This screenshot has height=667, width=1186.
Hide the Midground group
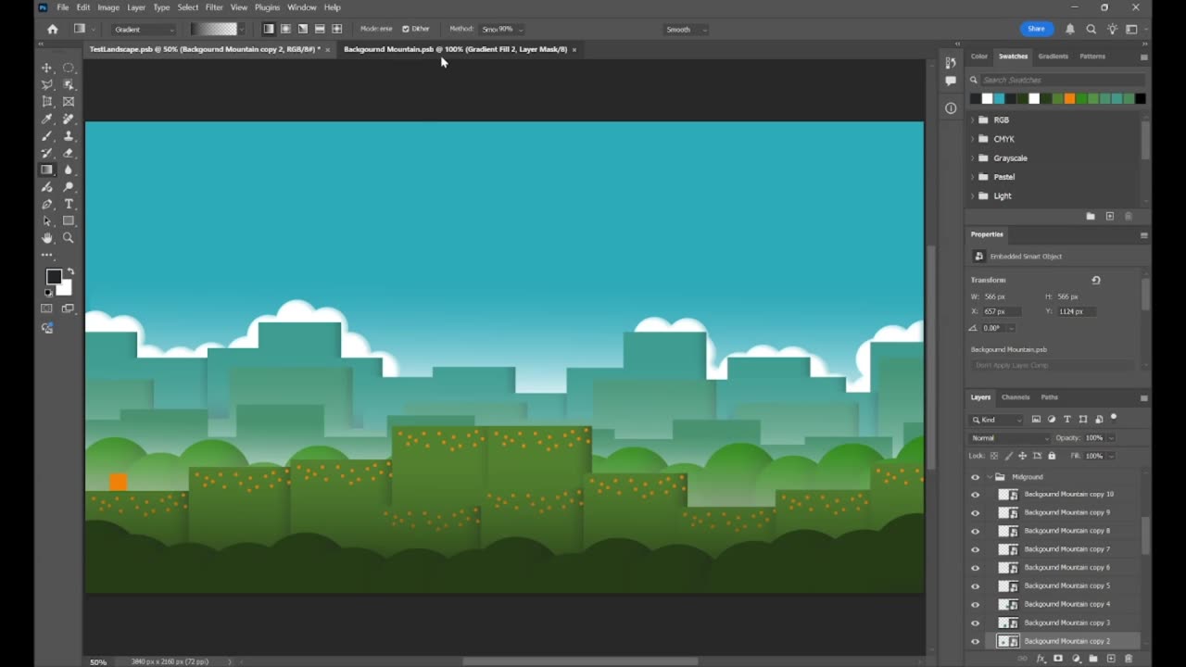coord(975,477)
